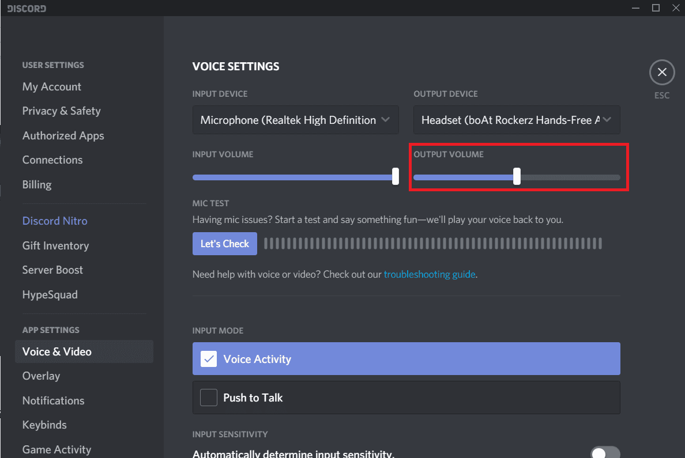The image size is (685, 458).
Task: Open the troubleshooting guide link
Action: coord(430,274)
